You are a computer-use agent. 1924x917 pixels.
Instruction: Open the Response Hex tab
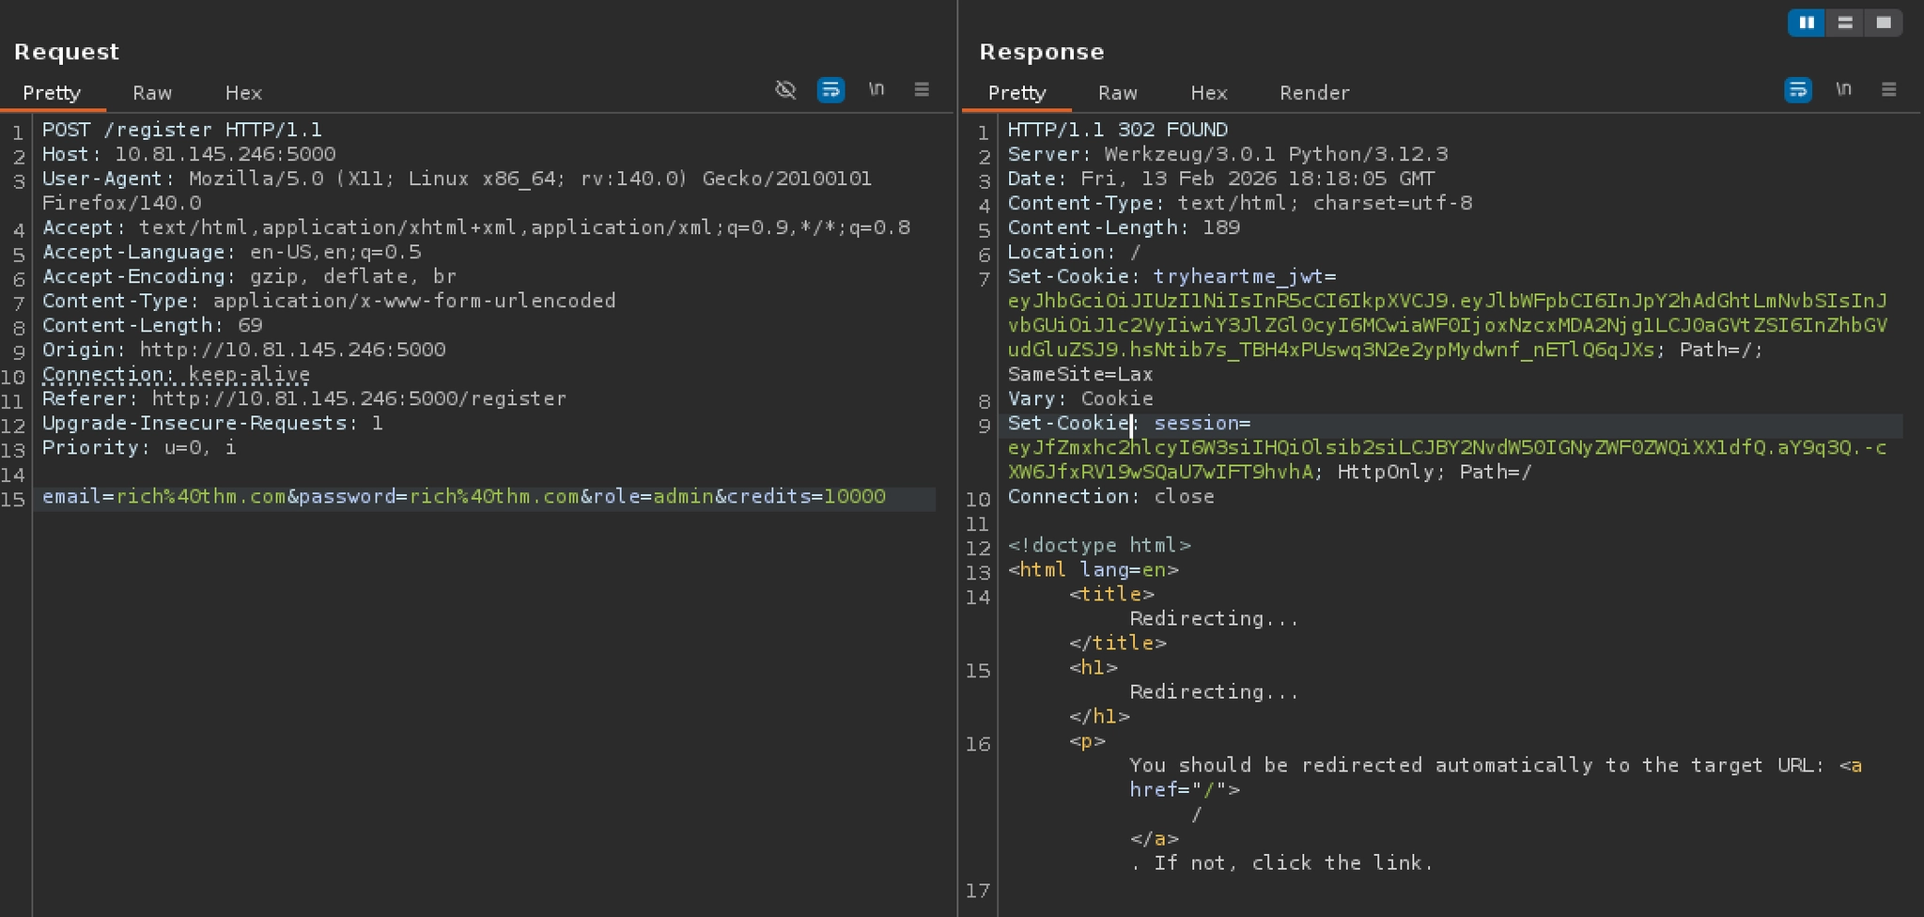tap(1209, 93)
